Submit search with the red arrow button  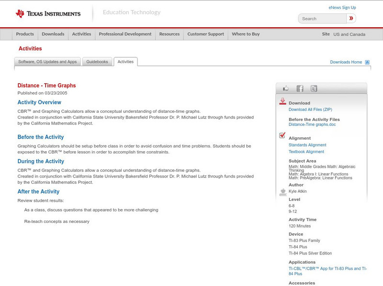[x=351, y=18]
